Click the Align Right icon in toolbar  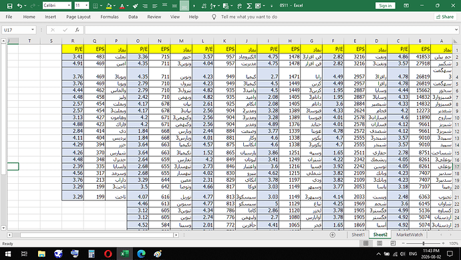[145, 5]
